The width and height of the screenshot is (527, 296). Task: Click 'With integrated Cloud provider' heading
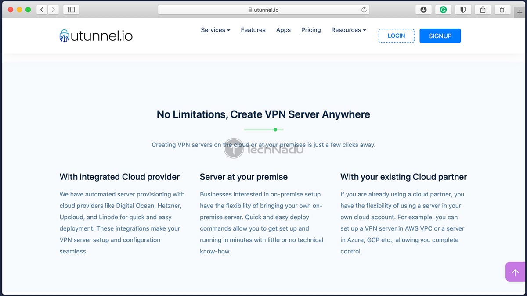tap(119, 177)
